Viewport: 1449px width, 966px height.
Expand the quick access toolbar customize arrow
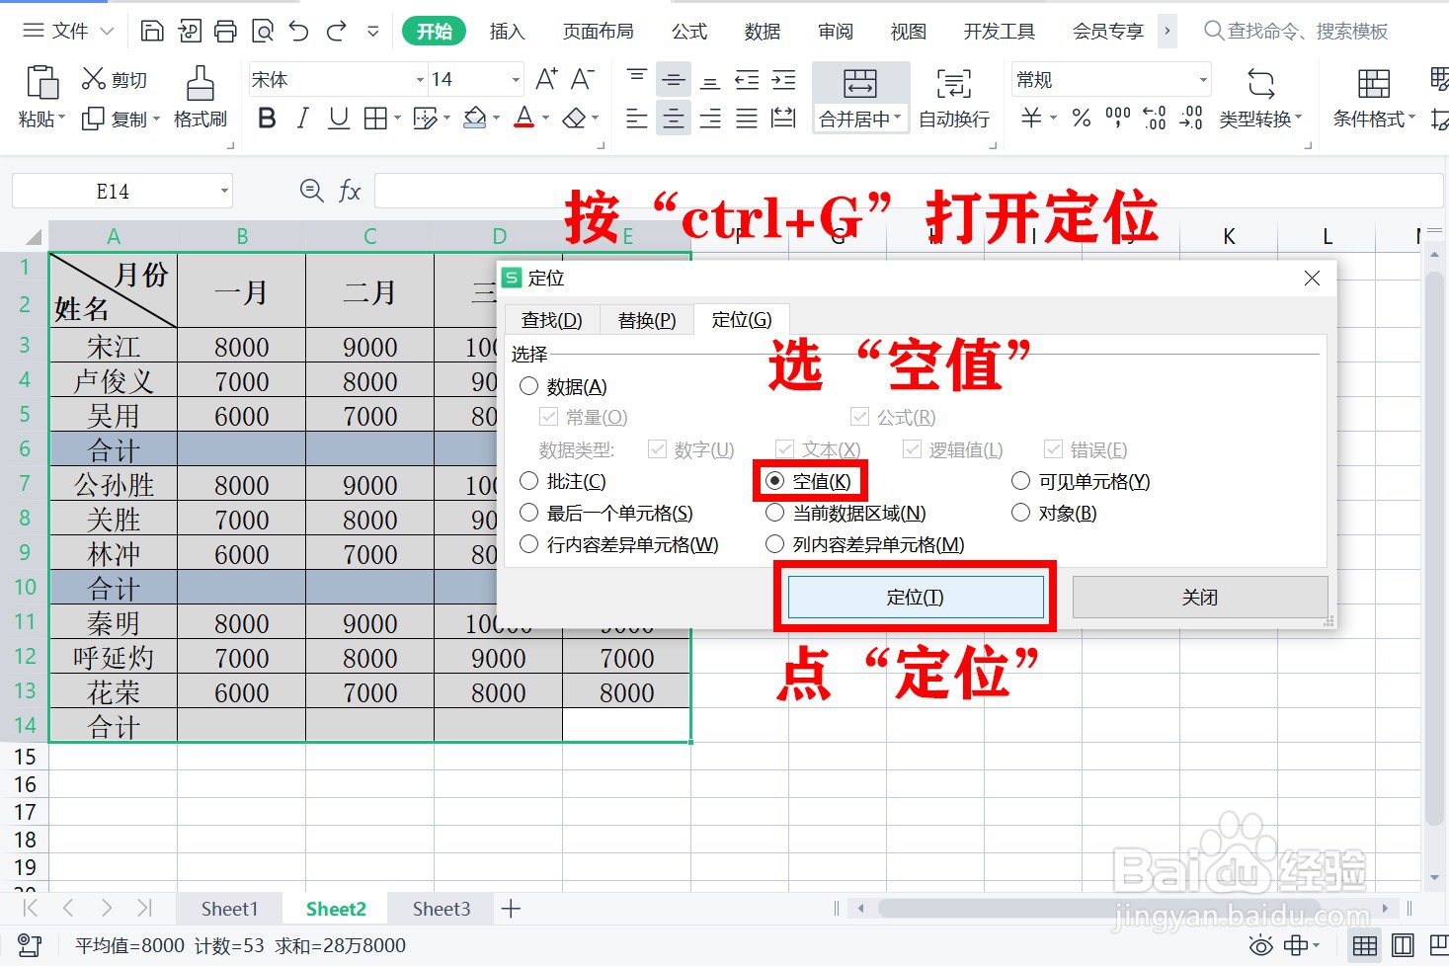click(372, 31)
